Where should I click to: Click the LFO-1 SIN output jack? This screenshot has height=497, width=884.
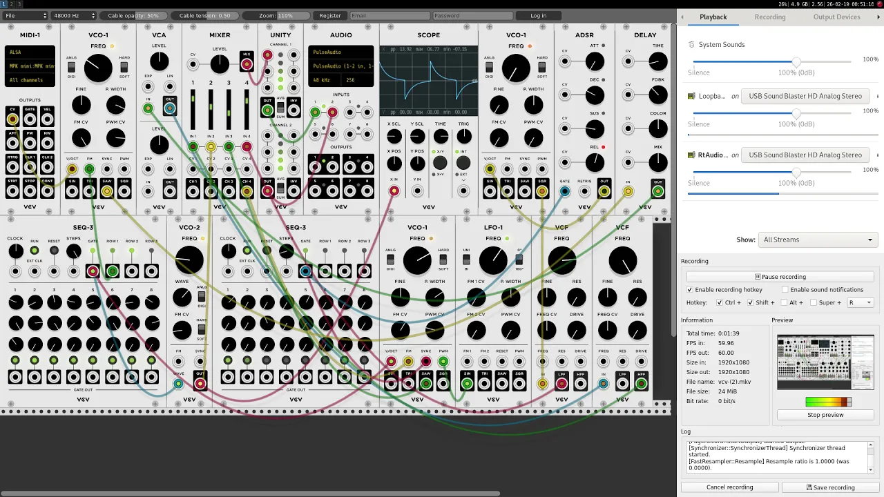pyautogui.click(x=468, y=384)
